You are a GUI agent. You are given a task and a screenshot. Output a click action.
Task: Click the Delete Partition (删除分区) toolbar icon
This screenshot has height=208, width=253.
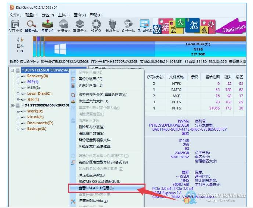(112, 25)
